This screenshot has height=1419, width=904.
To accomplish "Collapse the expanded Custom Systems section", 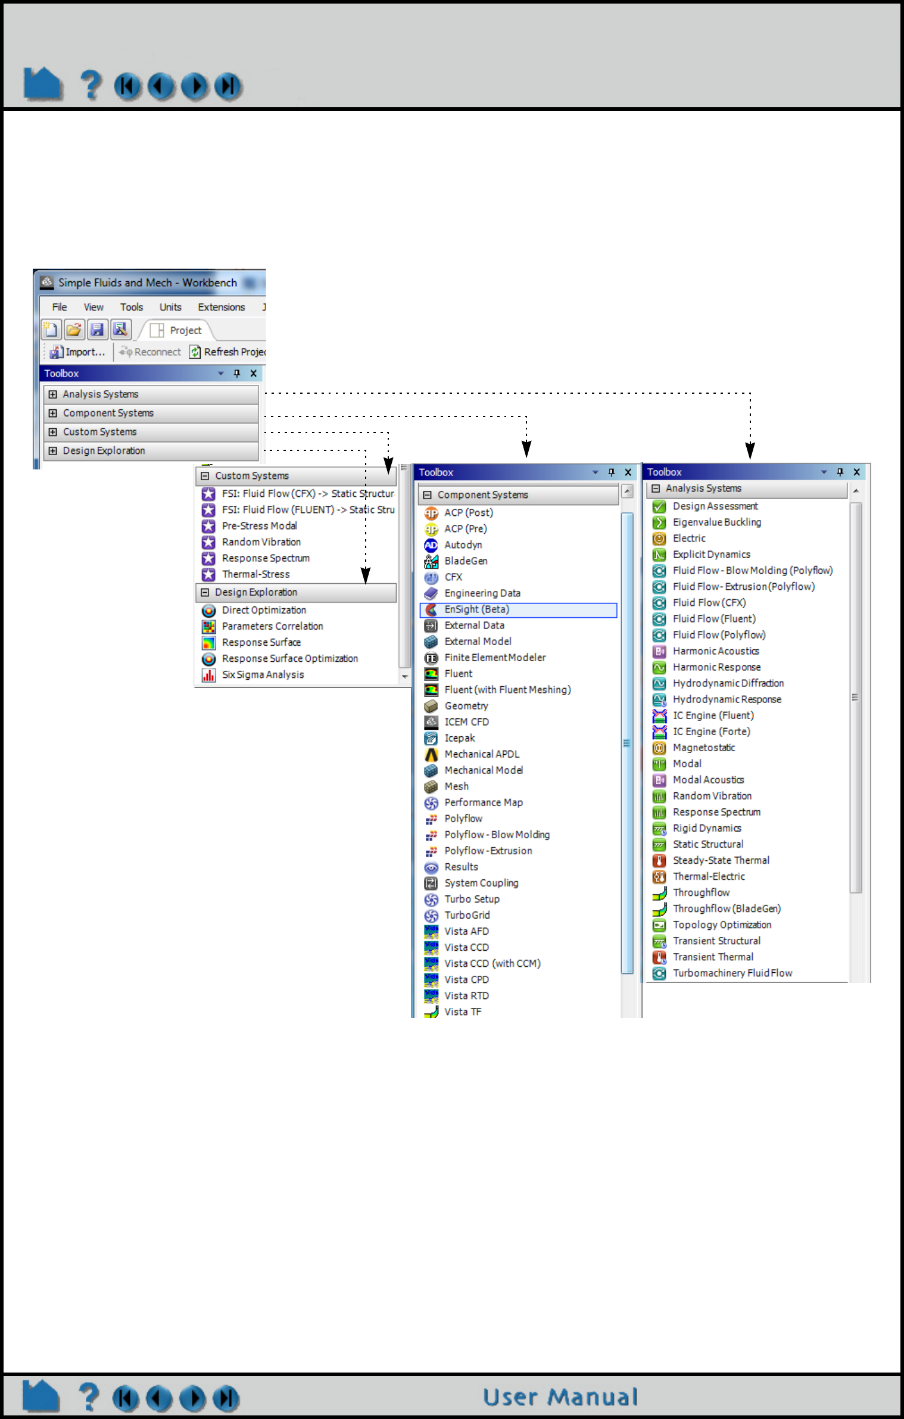I will pos(205,476).
